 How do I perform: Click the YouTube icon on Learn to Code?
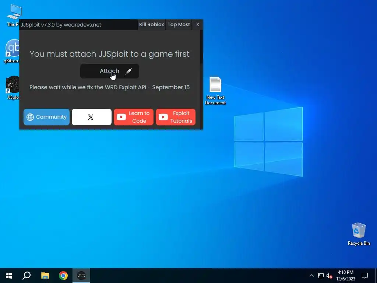coord(121,117)
